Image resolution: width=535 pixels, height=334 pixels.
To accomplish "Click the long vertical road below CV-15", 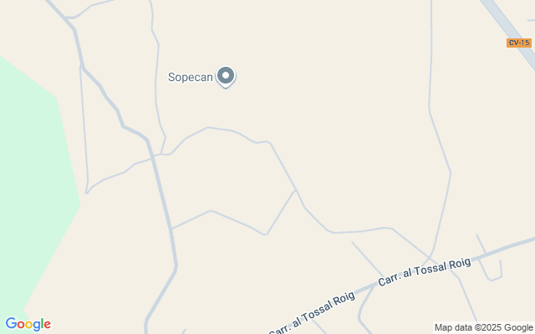I will point(440,136).
